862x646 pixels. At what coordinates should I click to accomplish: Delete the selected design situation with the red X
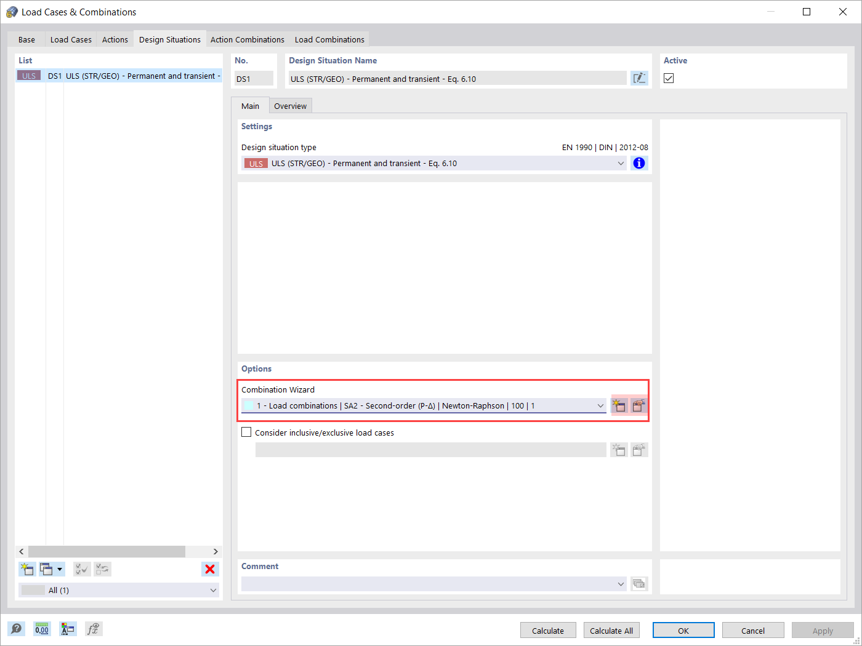click(210, 569)
